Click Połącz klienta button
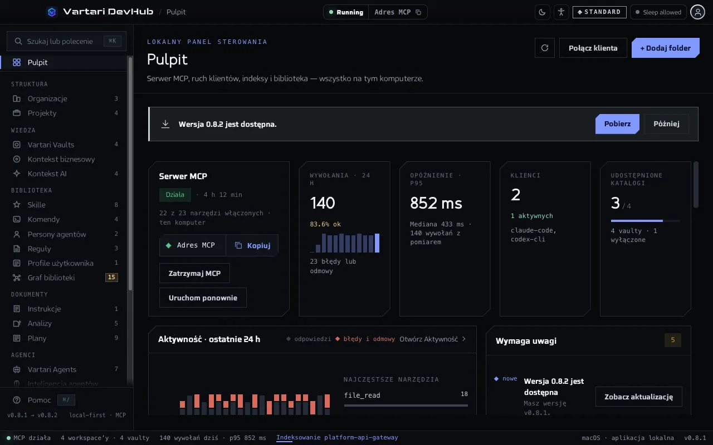This screenshot has width=713, height=445. tap(593, 48)
